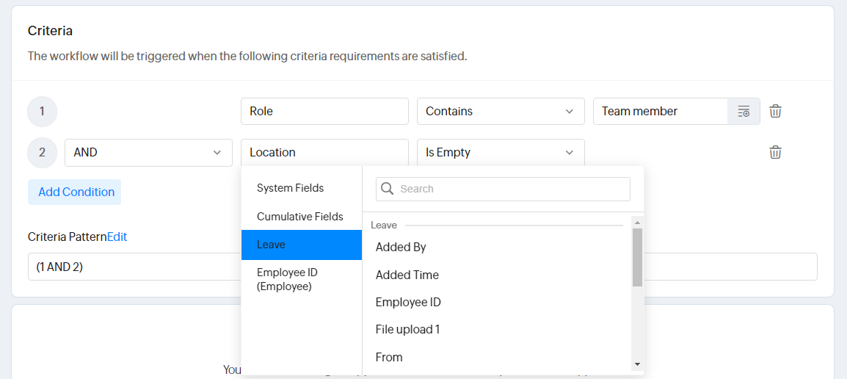Choose the Leave category in field list
The height and width of the screenshot is (379, 847).
click(x=301, y=245)
